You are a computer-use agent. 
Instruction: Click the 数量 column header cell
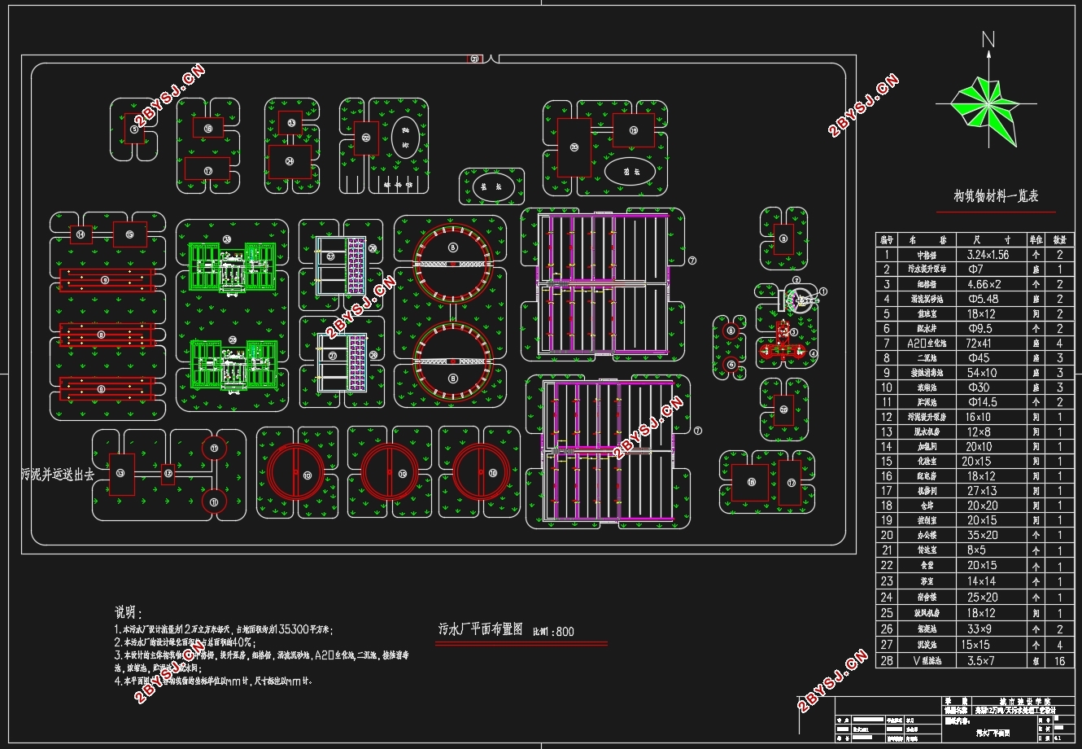point(1060,239)
